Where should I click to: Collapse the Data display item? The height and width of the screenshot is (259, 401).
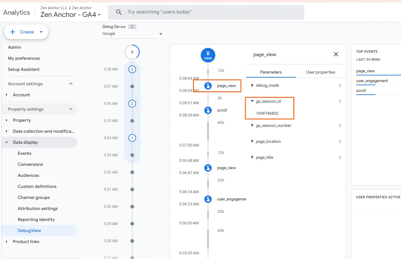pos(7,142)
